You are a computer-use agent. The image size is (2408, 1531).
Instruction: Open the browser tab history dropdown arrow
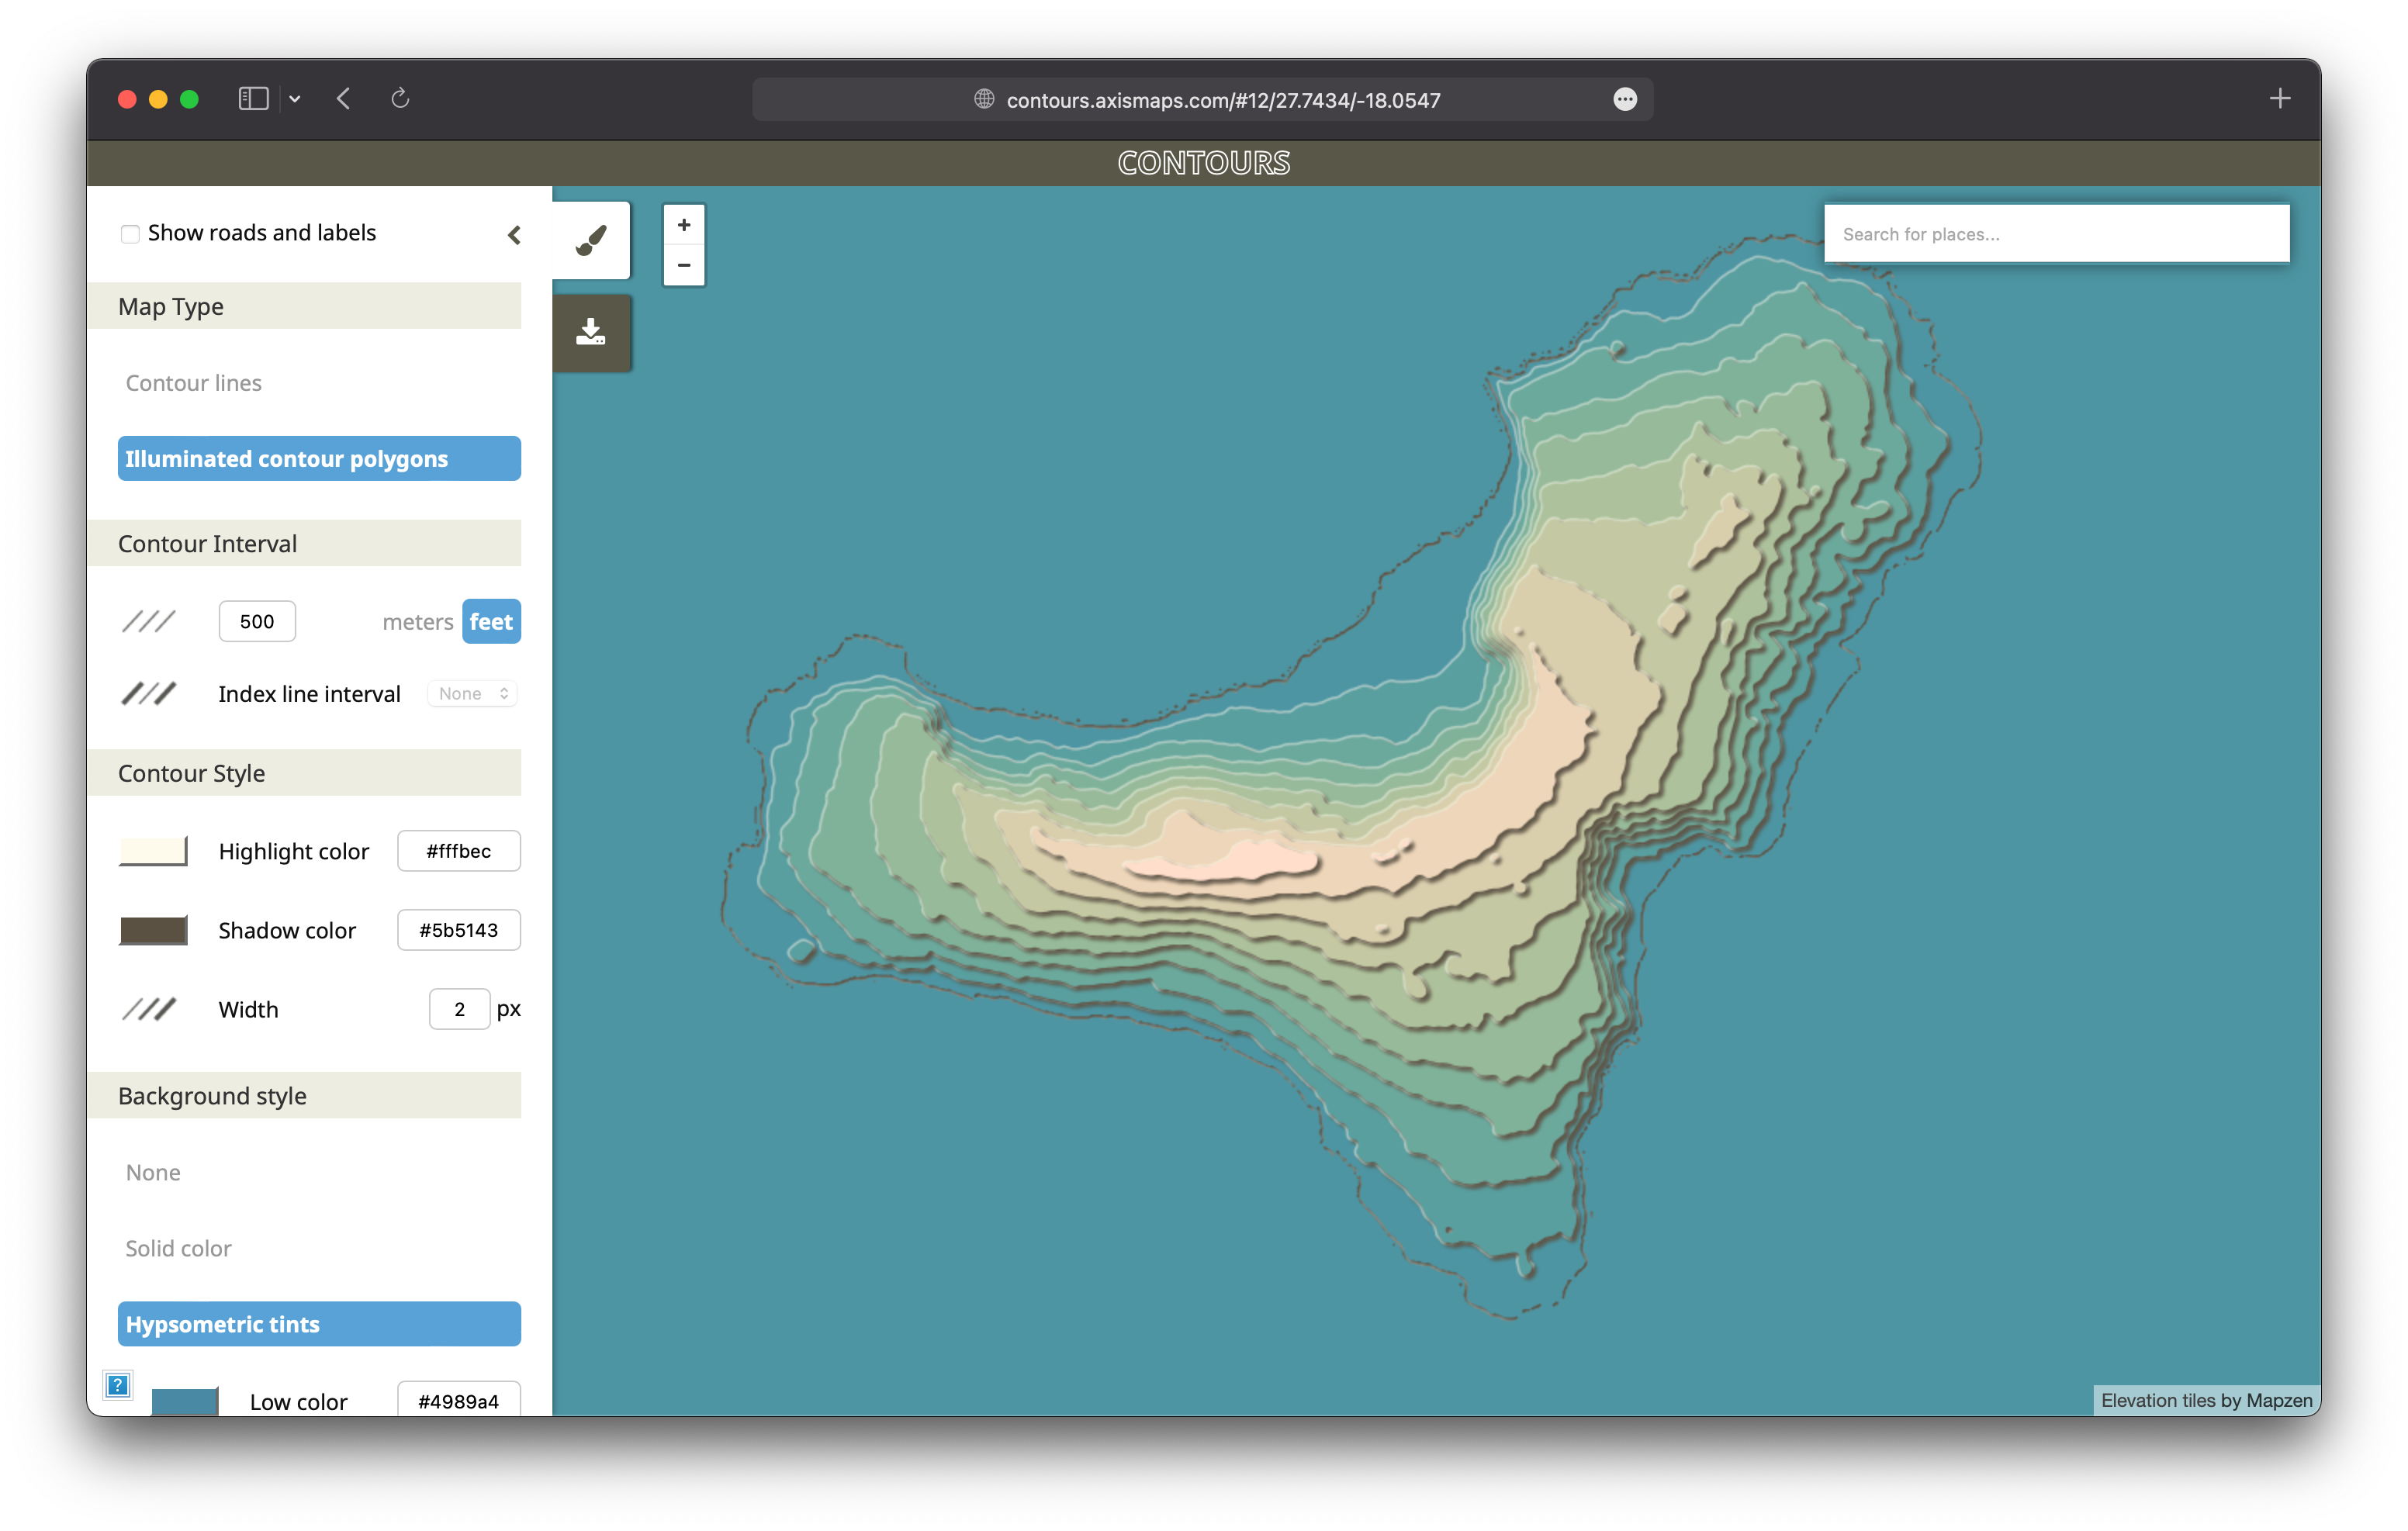pos(294,98)
